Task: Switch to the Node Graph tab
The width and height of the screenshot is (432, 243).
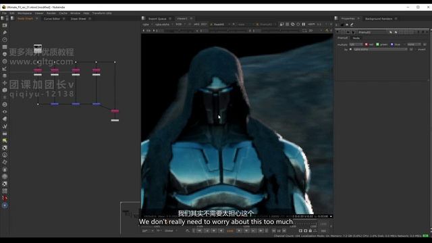Action: pos(25,19)
